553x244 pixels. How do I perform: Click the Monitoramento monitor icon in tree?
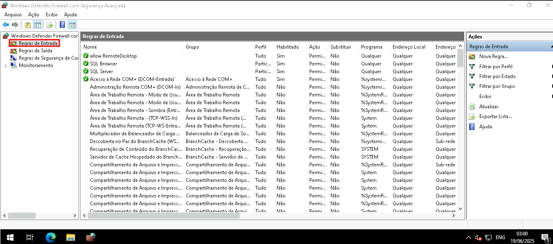click(x=14, y=65)
